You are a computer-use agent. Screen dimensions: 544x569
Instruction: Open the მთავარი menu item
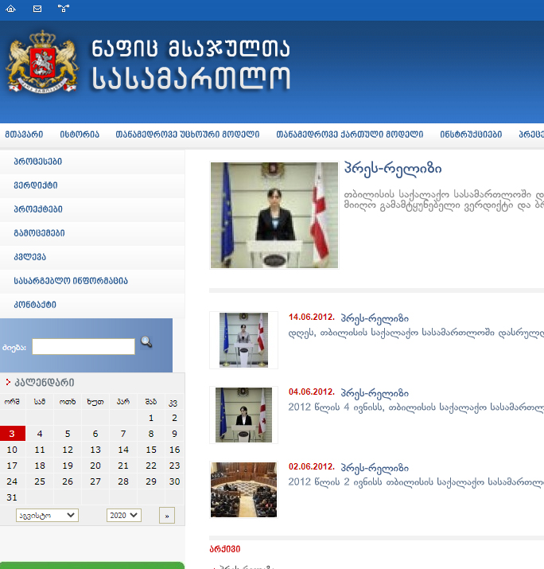pos(24,134)
